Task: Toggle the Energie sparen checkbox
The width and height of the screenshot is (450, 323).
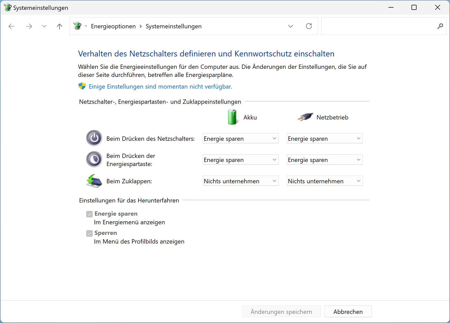Action: click(89, 214)
